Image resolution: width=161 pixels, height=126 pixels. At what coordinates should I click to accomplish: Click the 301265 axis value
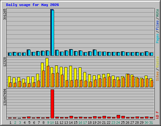coord(5,14)
